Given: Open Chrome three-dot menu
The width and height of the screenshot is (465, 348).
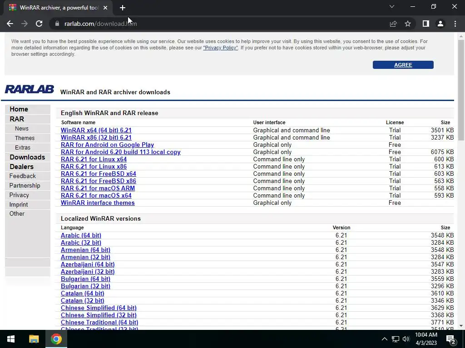Looking at the screenshot, I should (x=455, y=24).
